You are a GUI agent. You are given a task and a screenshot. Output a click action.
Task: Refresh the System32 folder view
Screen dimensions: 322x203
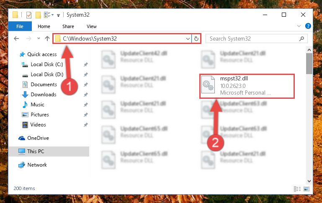click(196, 39)
